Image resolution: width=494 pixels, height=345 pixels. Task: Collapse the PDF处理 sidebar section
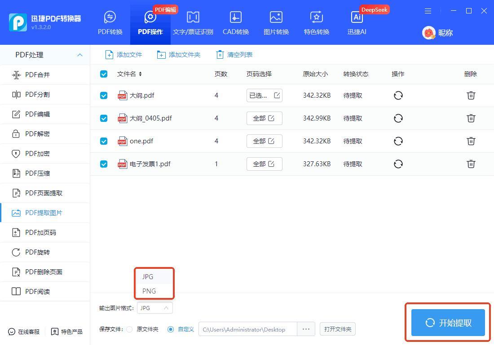pos(79,55)
